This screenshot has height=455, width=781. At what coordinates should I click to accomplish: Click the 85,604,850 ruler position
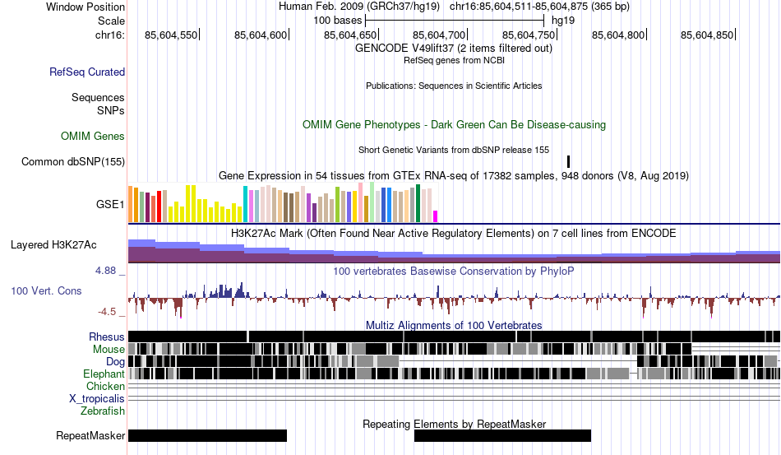707,35
